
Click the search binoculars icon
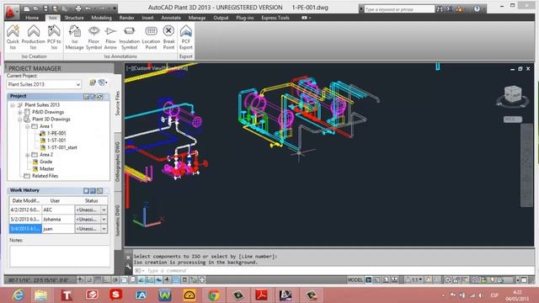(x=440, y=9)
